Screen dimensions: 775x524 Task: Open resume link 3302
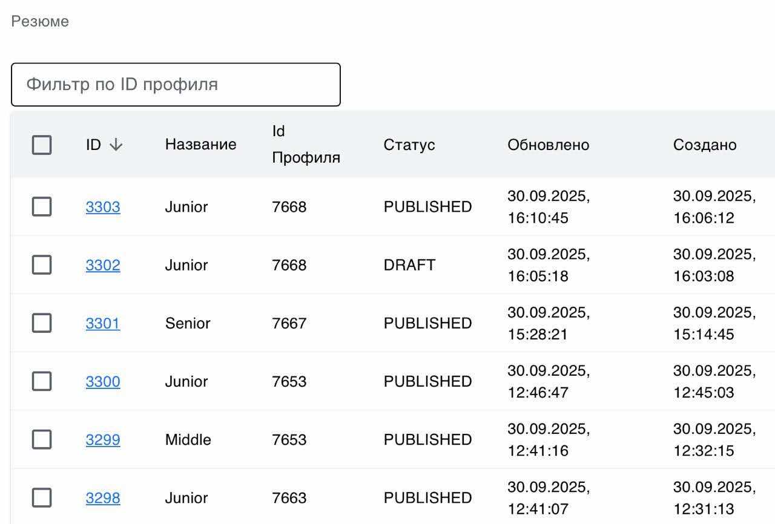(103, 265)
